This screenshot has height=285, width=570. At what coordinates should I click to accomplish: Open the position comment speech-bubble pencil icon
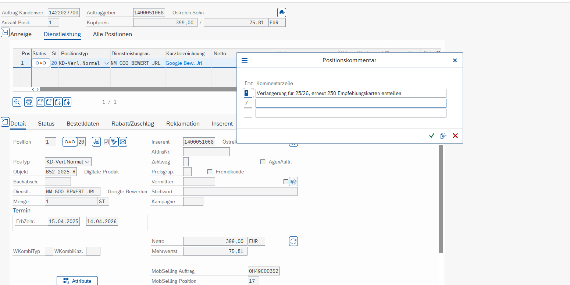coord(114,142)
